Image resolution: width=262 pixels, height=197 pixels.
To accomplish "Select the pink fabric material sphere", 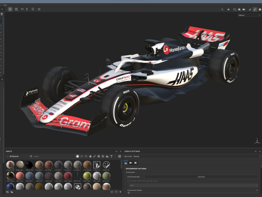I will 20,176.
